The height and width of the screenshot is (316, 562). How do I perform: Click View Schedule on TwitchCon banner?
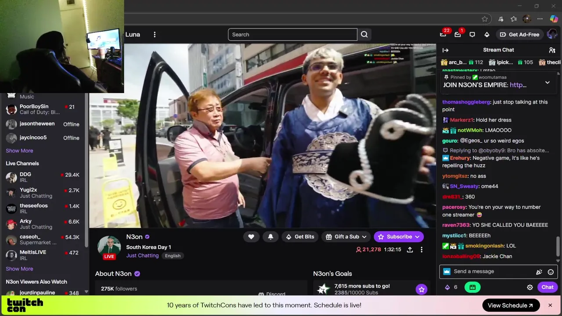pyautogui.click(x=510, y=305)
